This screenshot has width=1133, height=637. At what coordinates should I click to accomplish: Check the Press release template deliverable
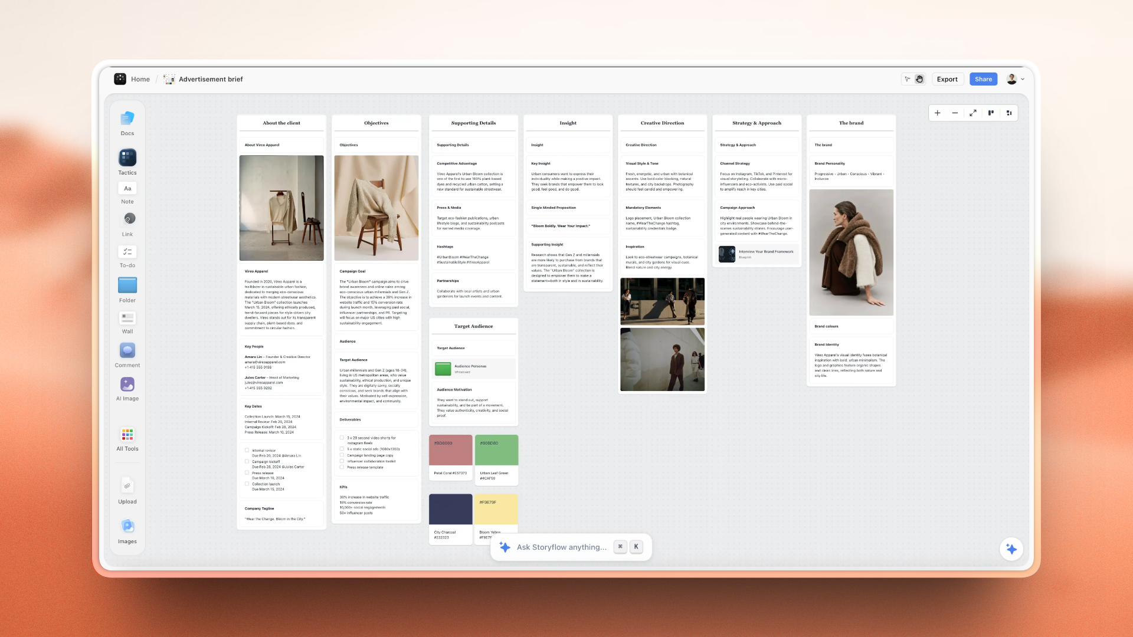[x=342, y=468]
